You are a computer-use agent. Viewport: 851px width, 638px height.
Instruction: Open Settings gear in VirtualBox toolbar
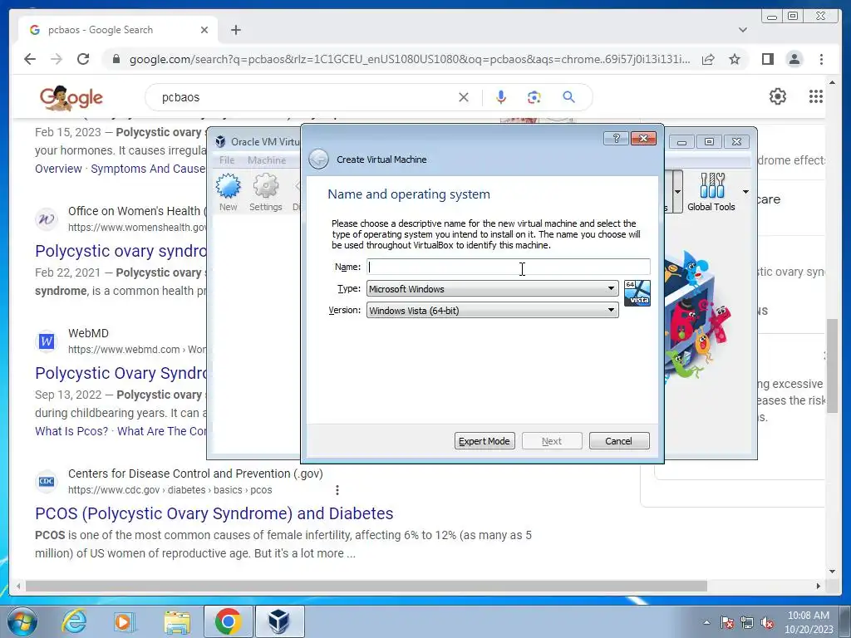click(265, 192)
